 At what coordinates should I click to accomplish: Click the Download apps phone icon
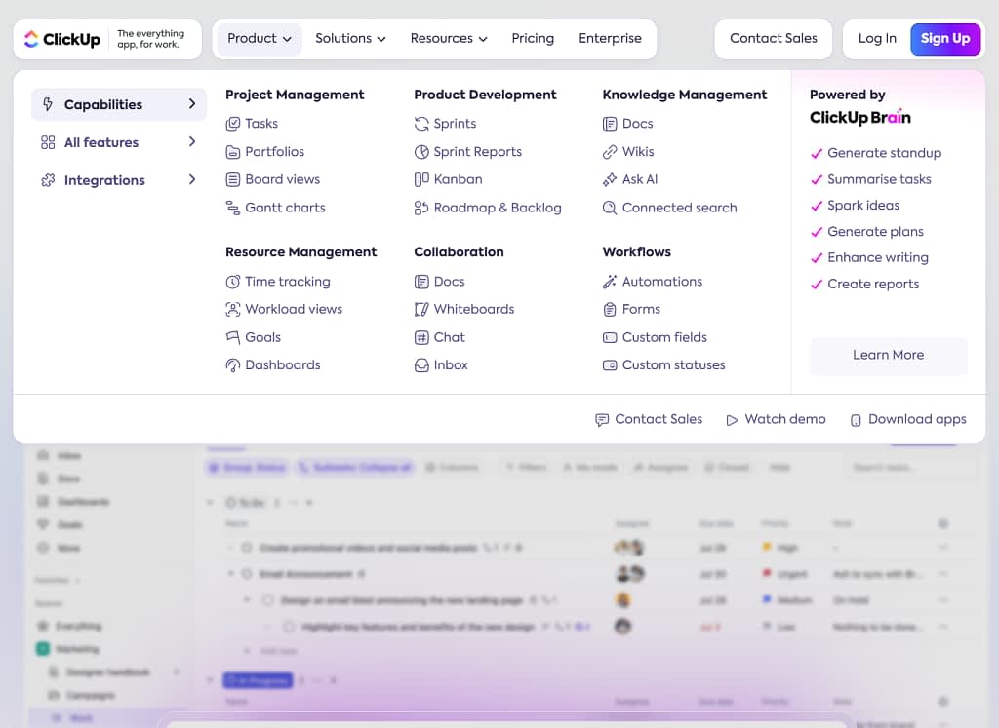click(857, 420)
